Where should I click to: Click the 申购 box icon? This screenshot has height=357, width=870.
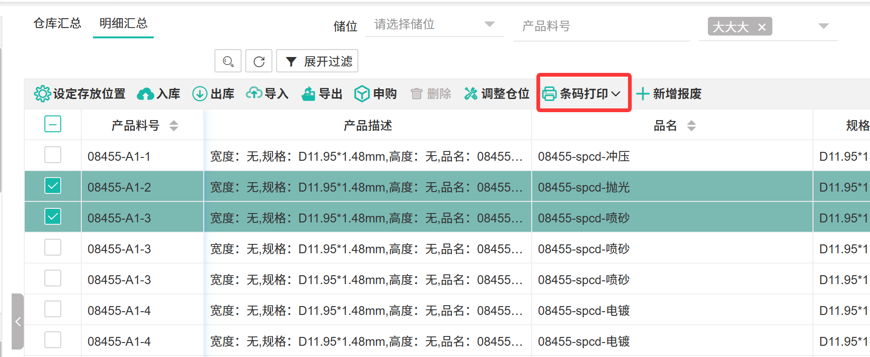click(362, 94)
